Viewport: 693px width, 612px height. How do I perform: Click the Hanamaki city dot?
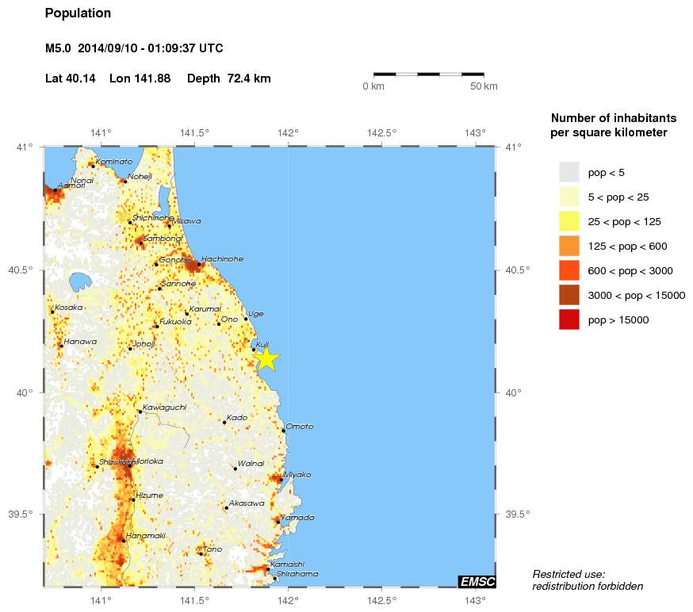124,541
